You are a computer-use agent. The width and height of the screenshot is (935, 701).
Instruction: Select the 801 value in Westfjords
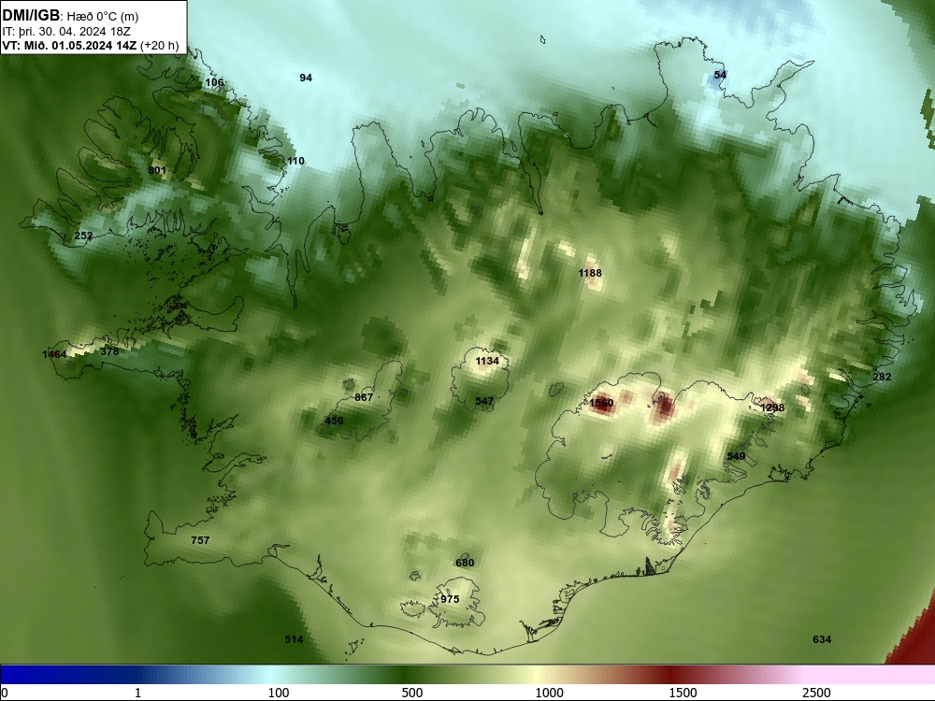[x=157, y=170]
